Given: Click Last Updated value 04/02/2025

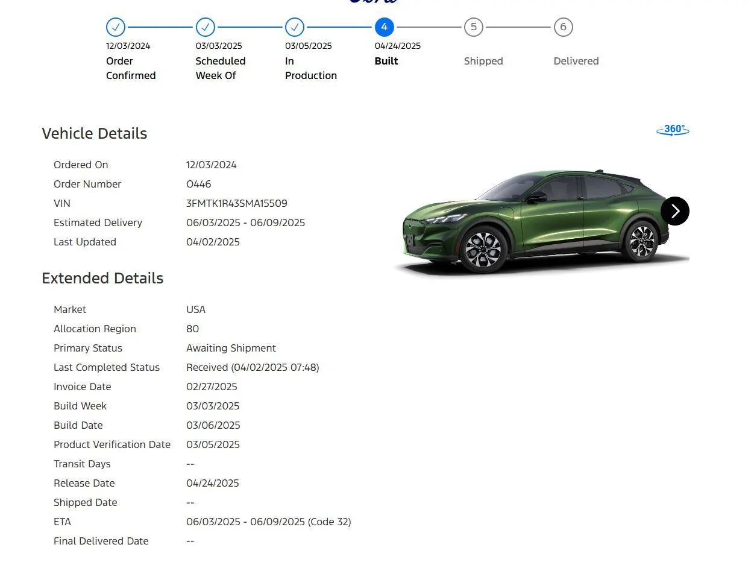Looking at the screenshot, I should pyautogui.click(x=213, y=242).
